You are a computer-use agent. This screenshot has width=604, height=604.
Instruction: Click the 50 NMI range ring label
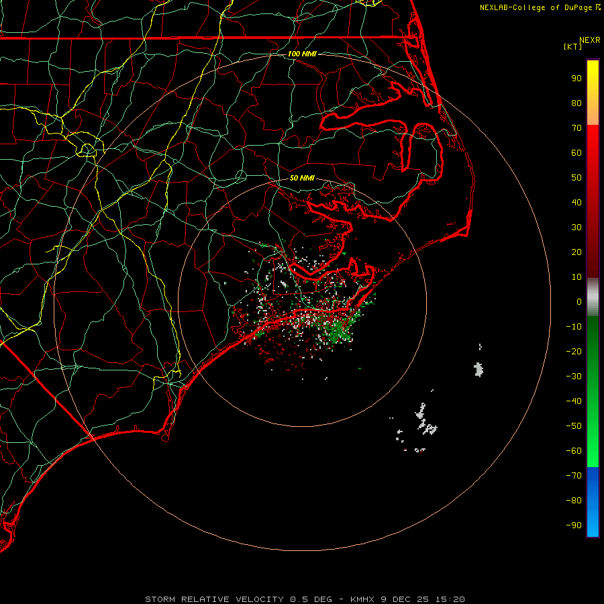[x=302, y=178]
